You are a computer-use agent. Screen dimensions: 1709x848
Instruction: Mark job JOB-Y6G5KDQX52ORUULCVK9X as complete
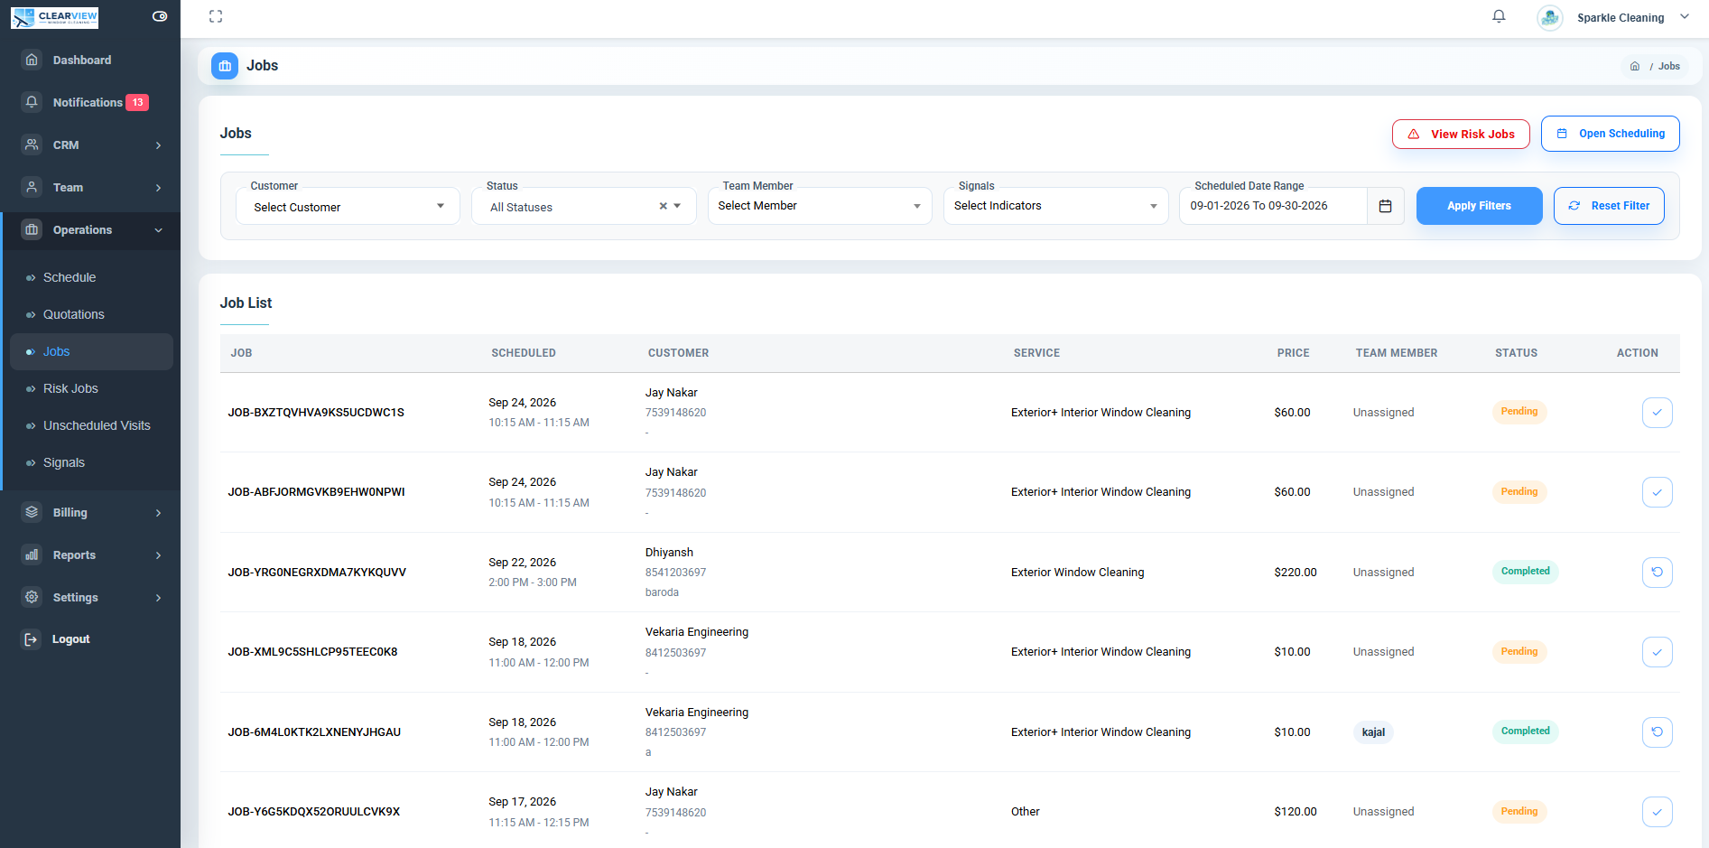click(x=1657, y=812)
